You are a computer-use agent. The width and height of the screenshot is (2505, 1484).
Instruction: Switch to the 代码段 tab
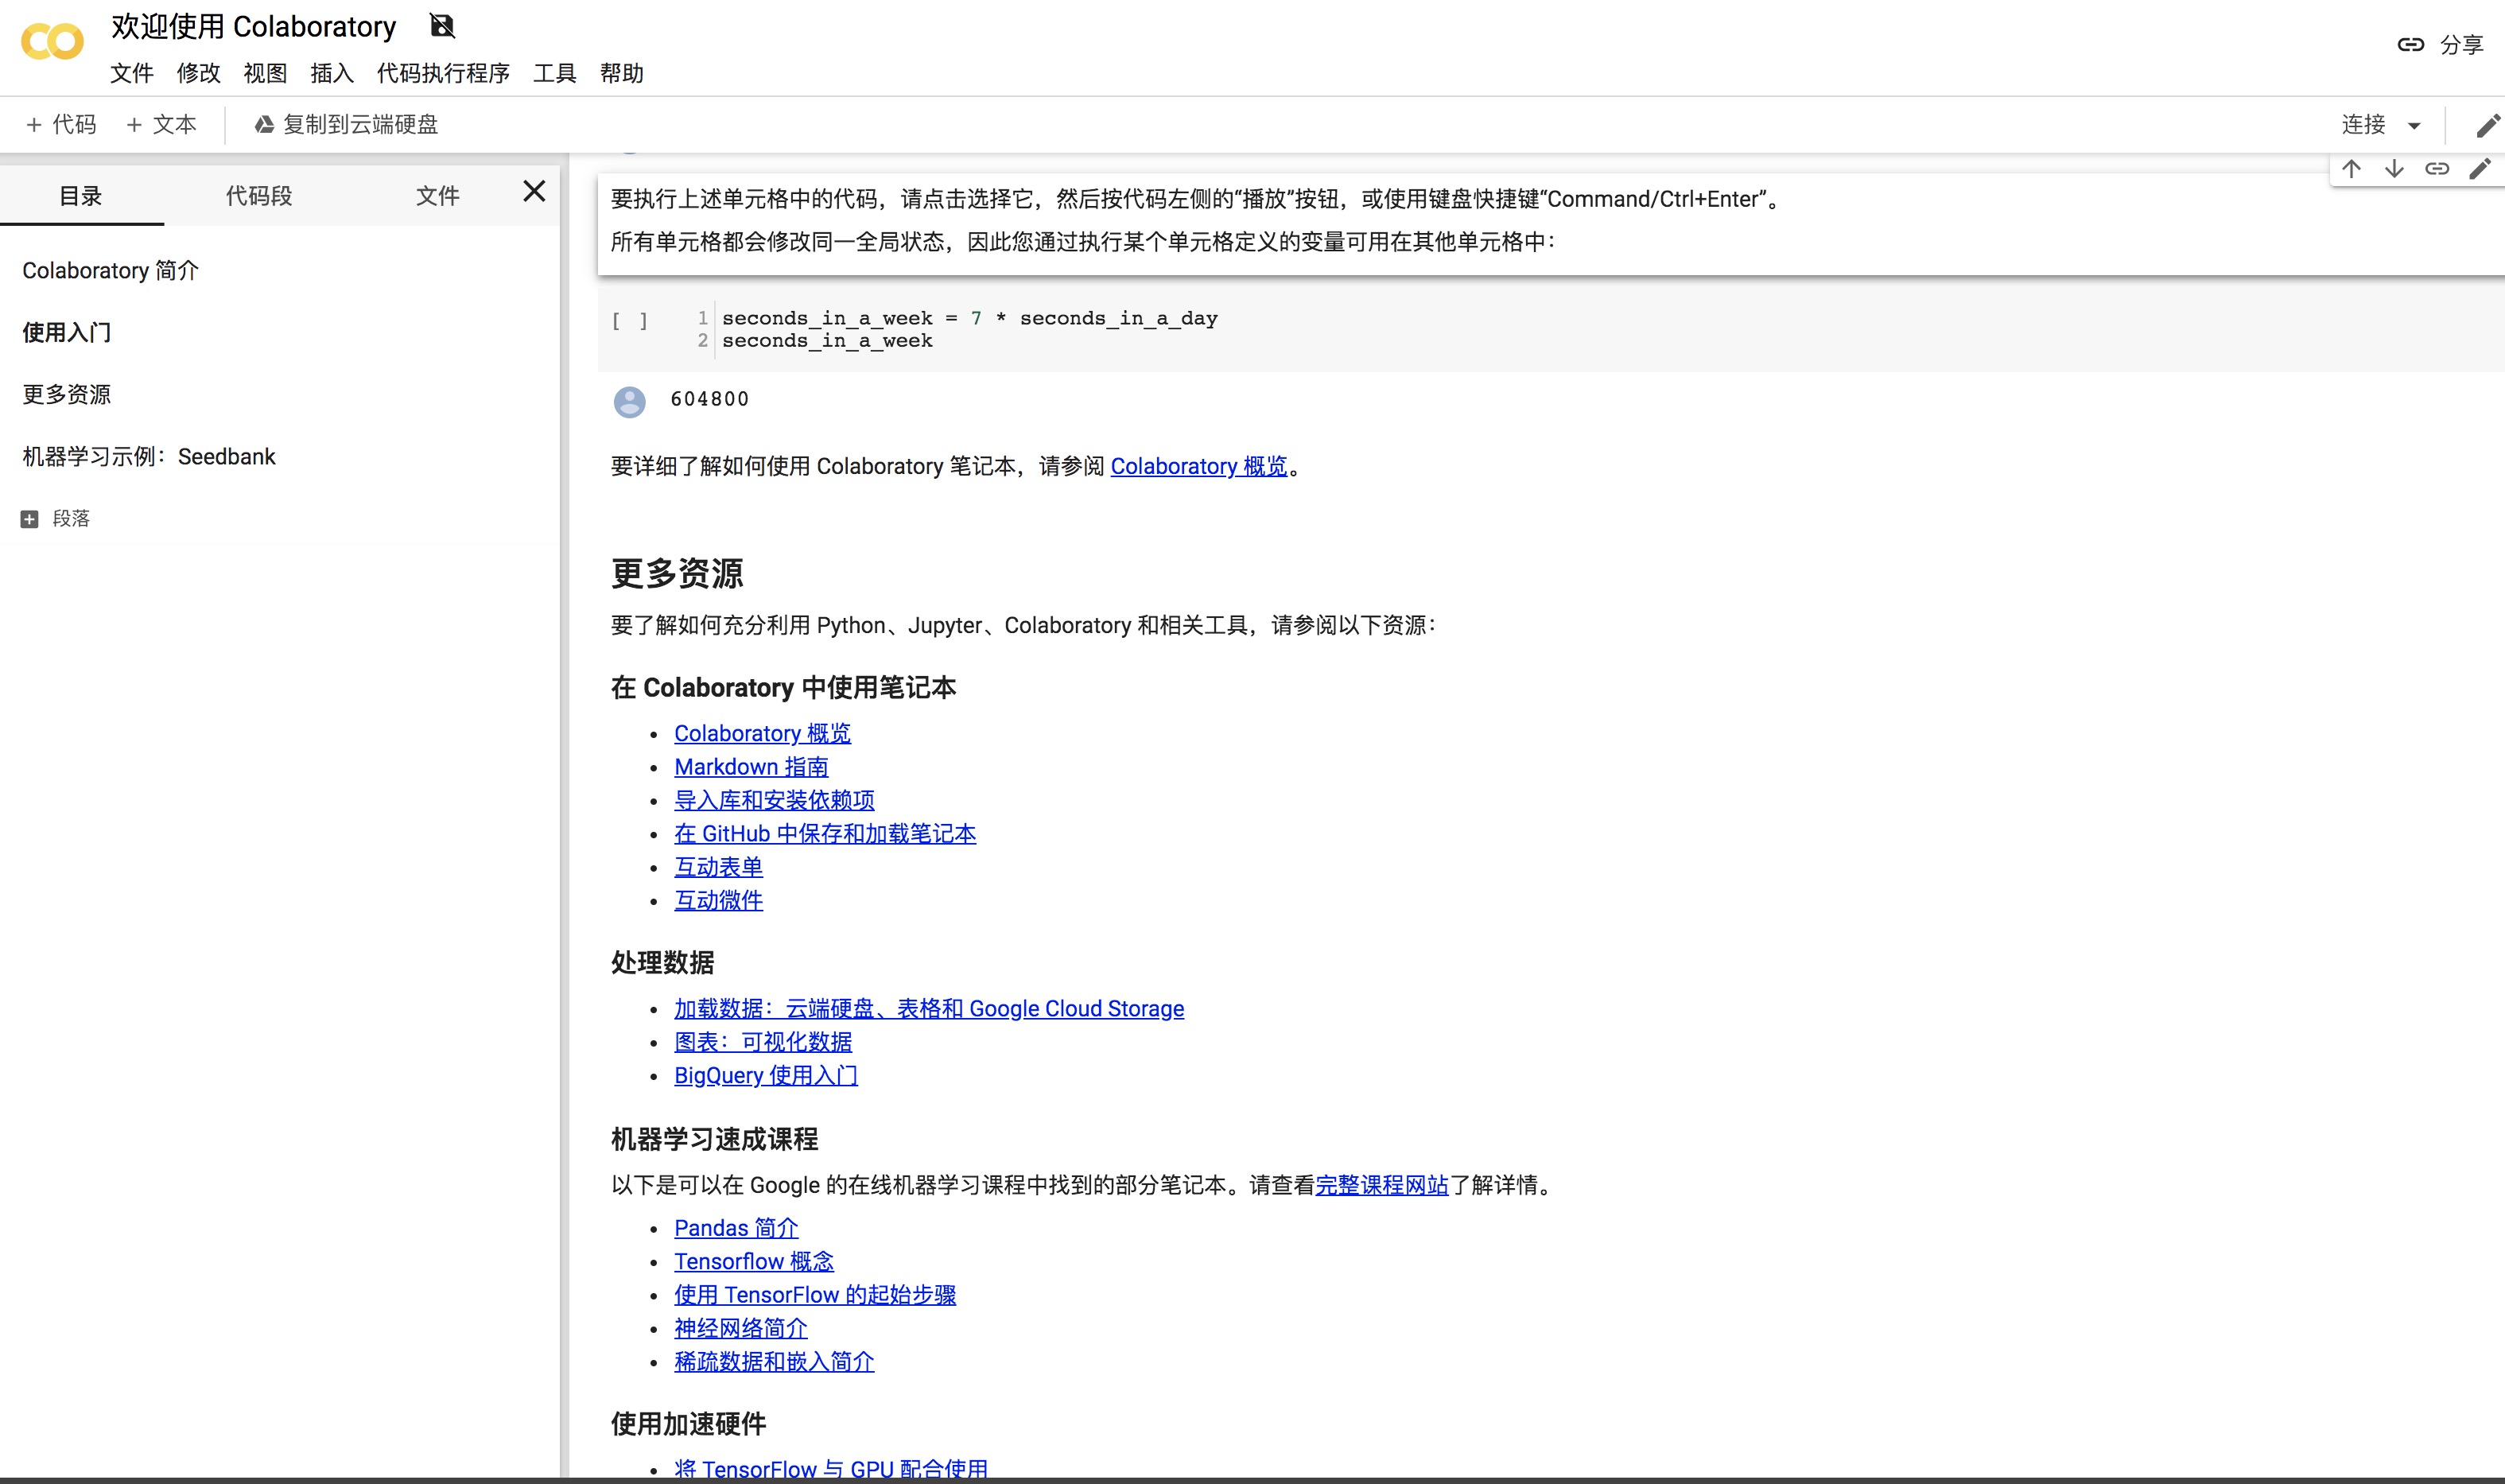[259, 196]
